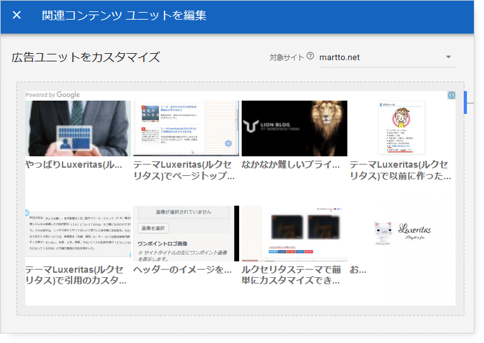Viewport: 484px width, 343px height.
Task: Open the ワンポイントロゴ画像 settings thumbnail
Action: pyautogui.click(x=186, y=233)
